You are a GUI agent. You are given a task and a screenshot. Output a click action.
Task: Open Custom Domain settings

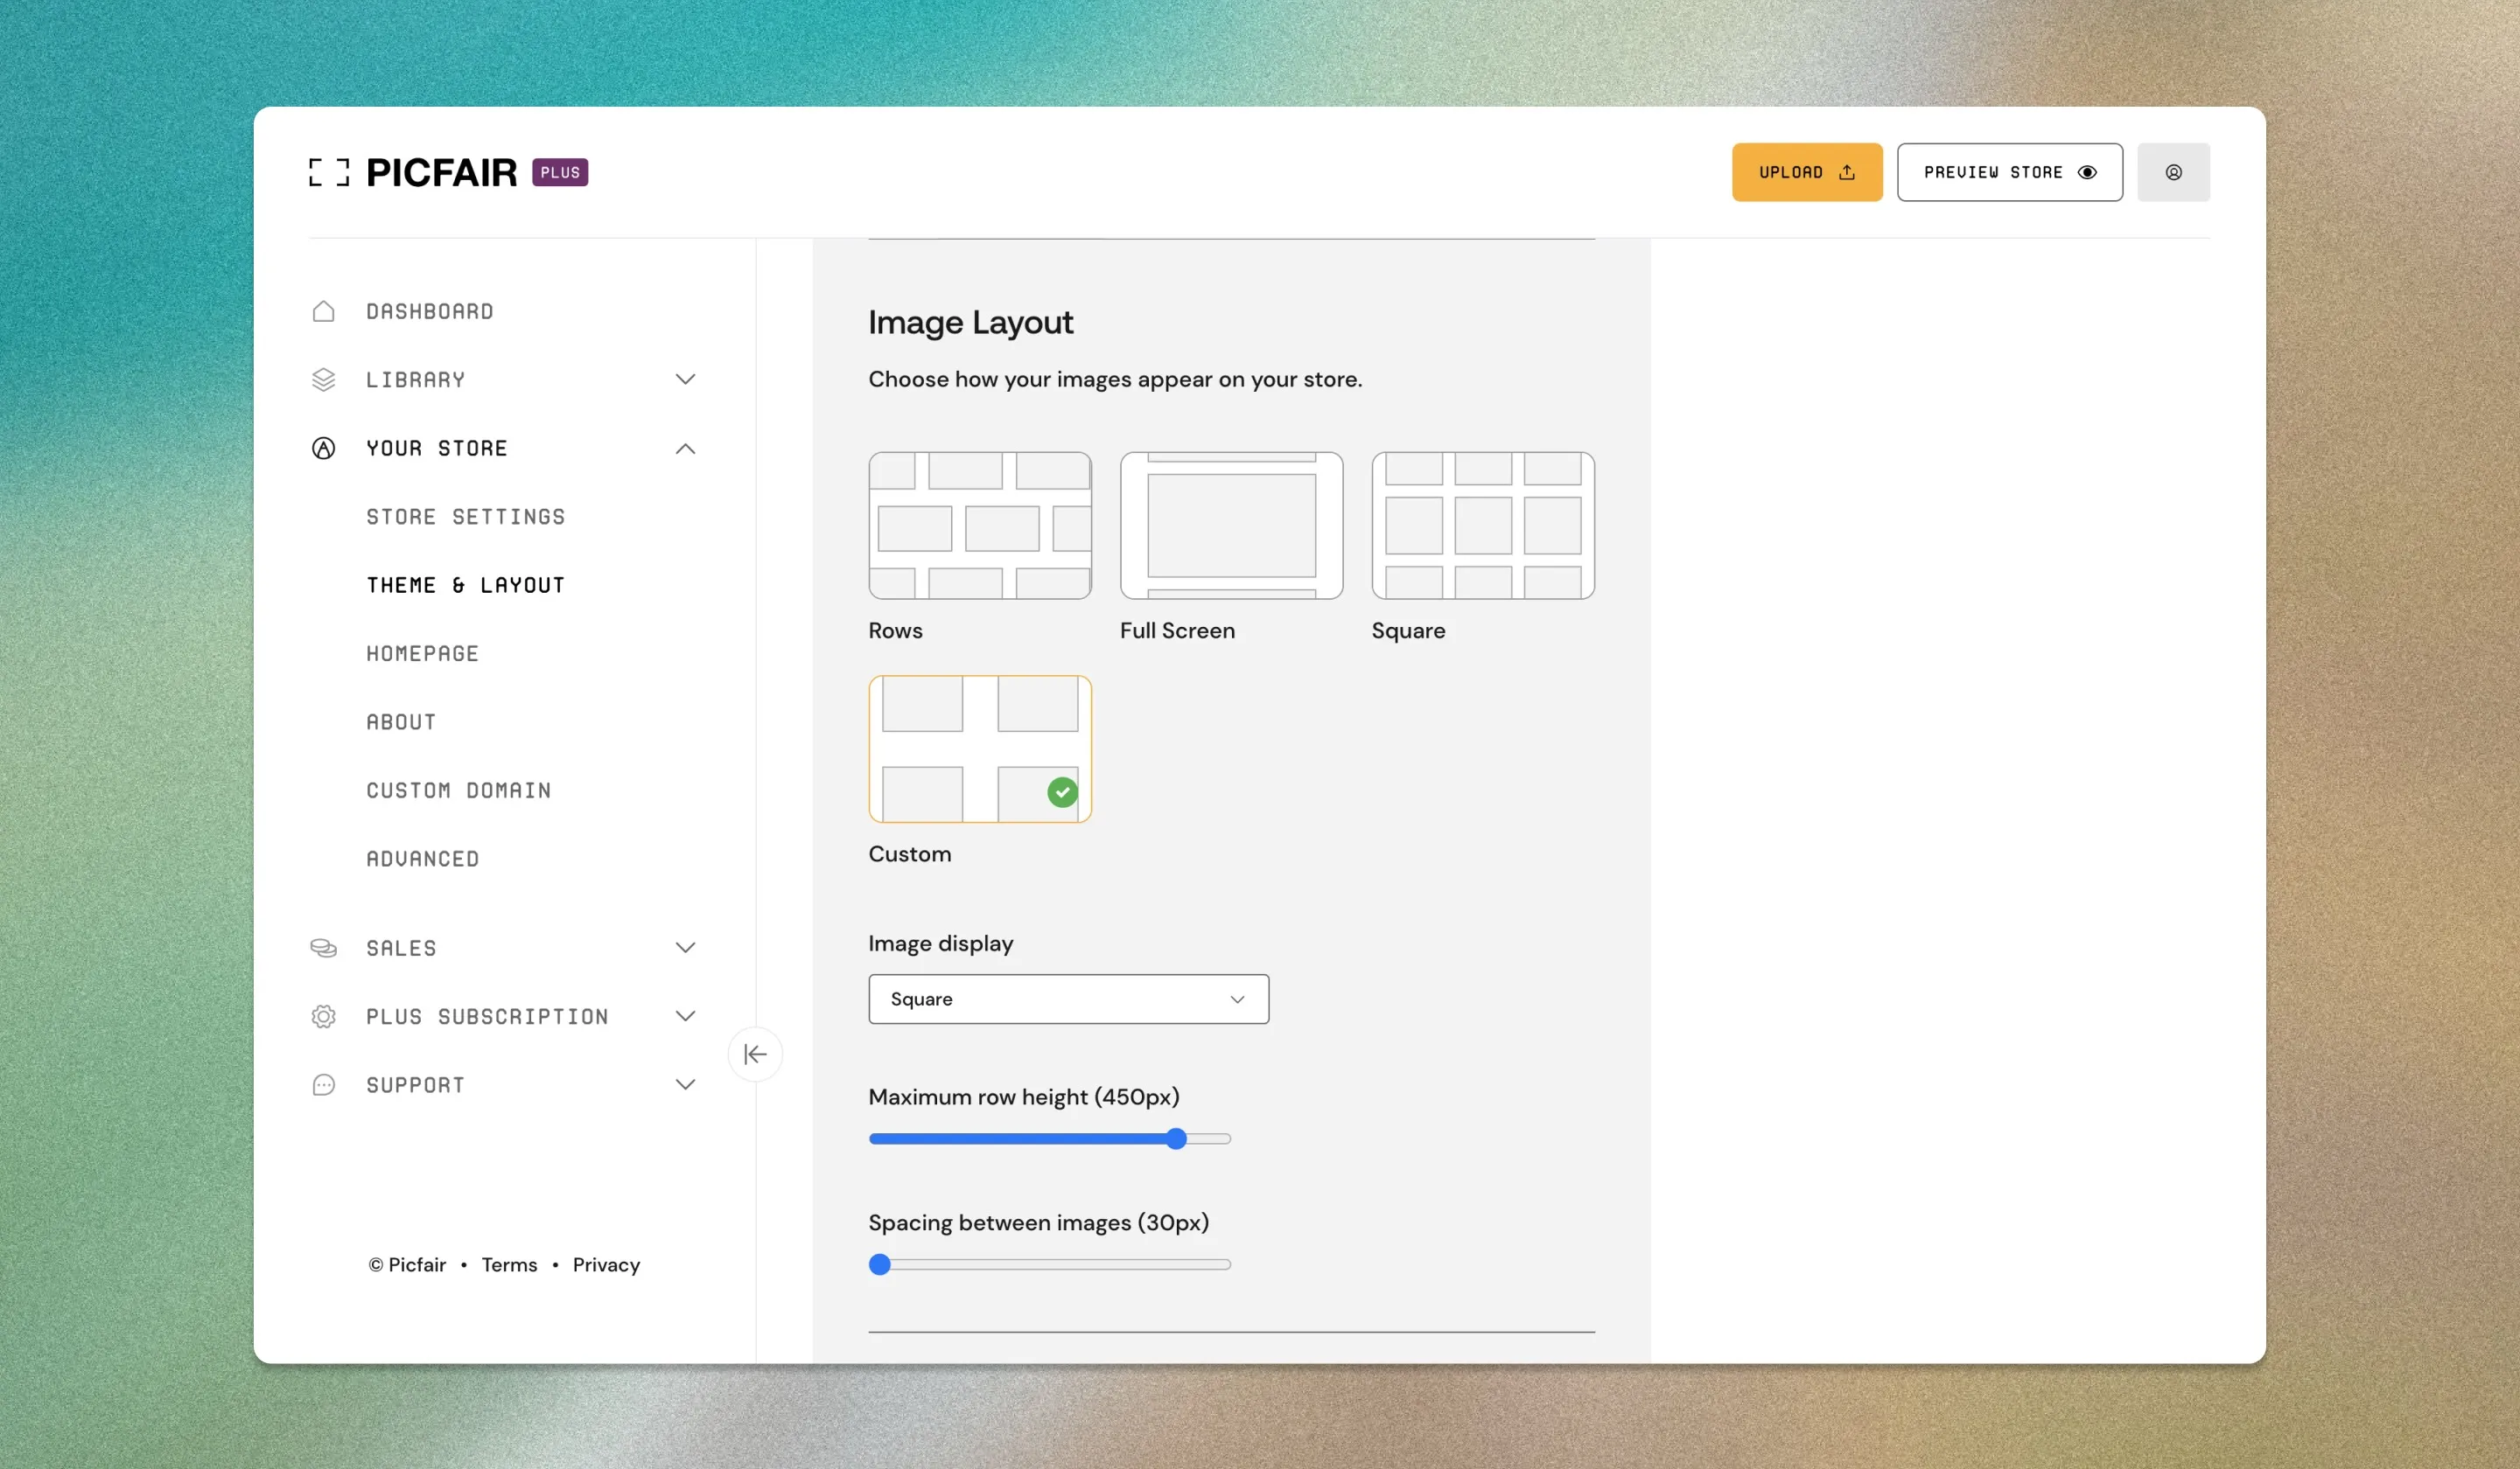(x=459, y=790)
